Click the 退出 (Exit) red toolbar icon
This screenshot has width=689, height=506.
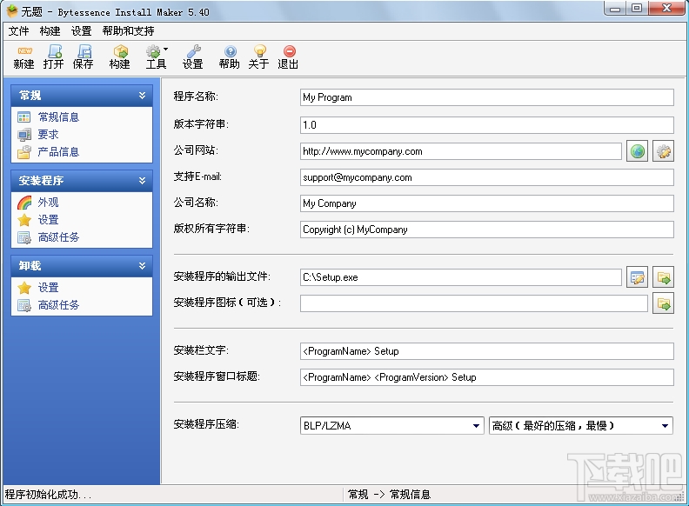coord(288,57)
